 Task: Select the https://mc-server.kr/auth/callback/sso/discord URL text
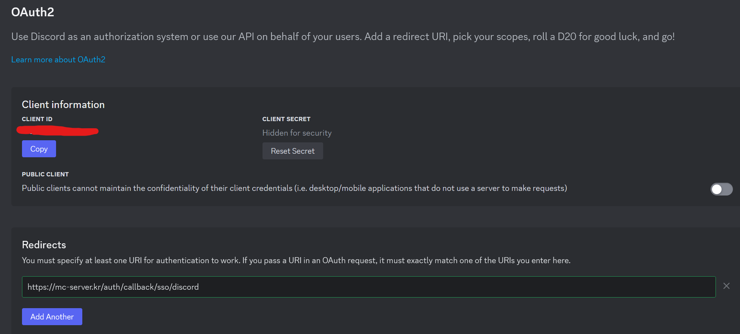click(113, 287)
